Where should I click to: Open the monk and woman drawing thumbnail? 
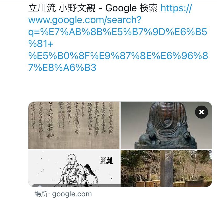click(74, 168)
